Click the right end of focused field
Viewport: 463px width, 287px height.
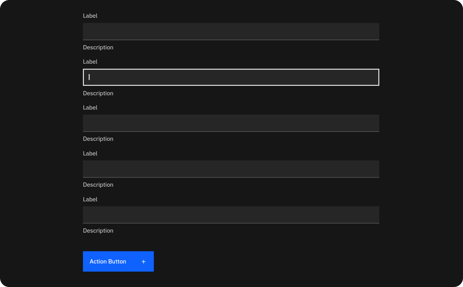click(x=372, y=77)
